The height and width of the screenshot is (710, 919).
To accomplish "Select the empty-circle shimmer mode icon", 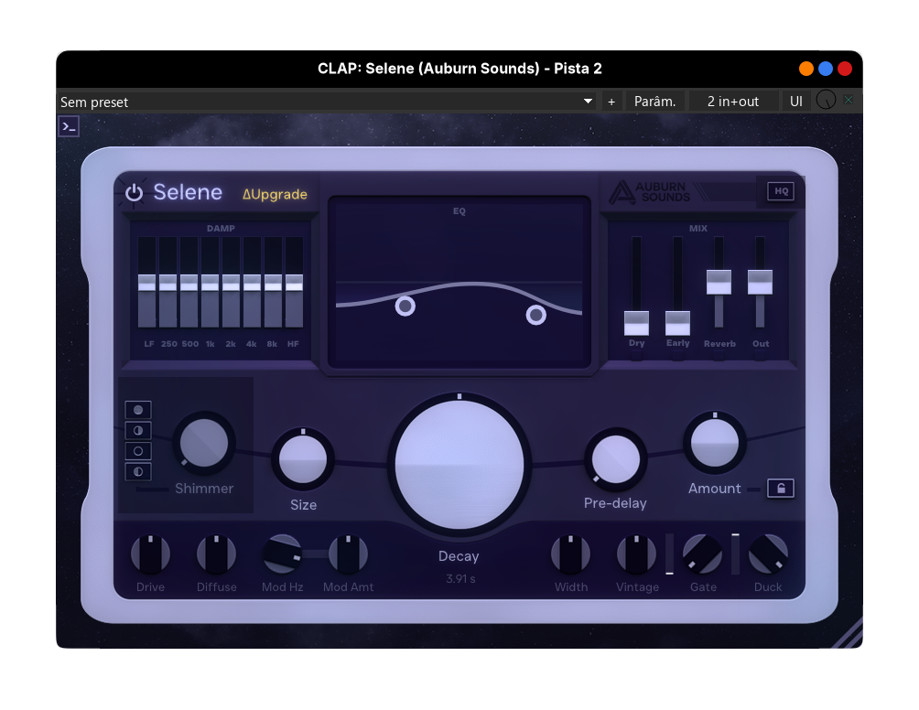I will coord(138,451).
